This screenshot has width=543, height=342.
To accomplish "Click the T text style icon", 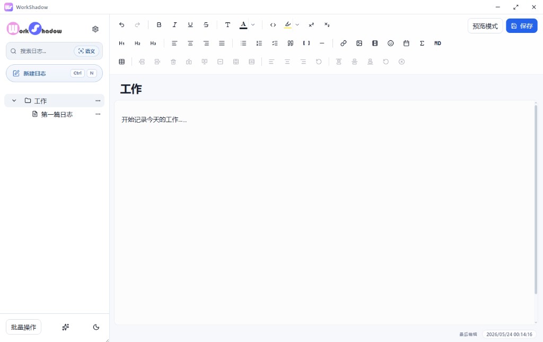I will point(227,24).
